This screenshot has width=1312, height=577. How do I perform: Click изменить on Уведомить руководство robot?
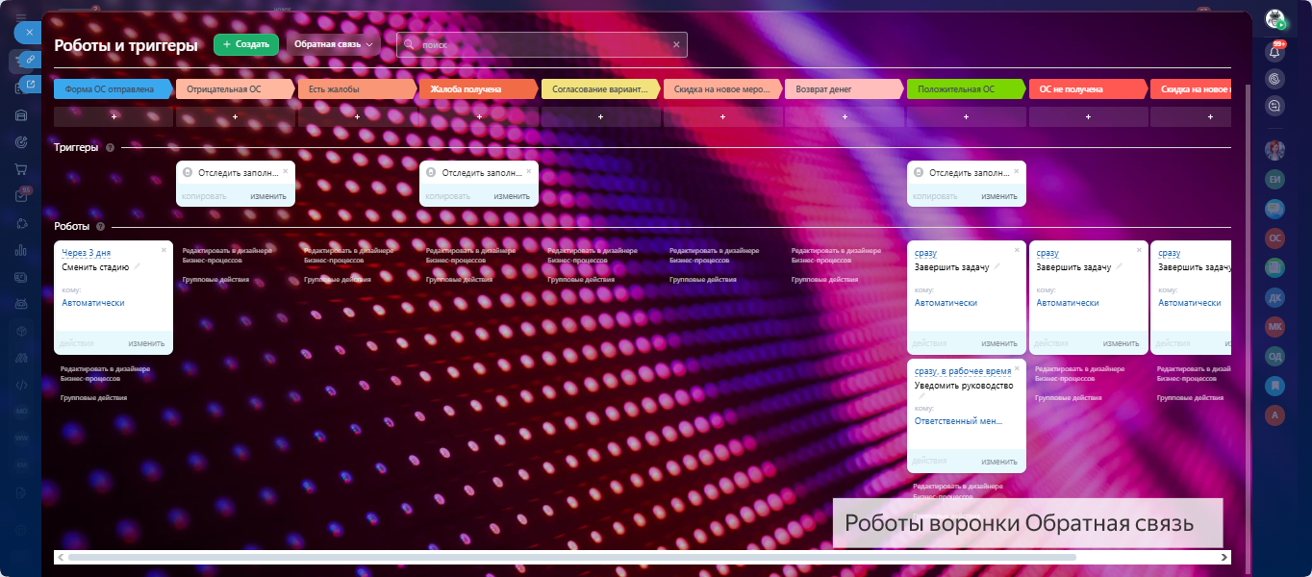tap(999, 462)
